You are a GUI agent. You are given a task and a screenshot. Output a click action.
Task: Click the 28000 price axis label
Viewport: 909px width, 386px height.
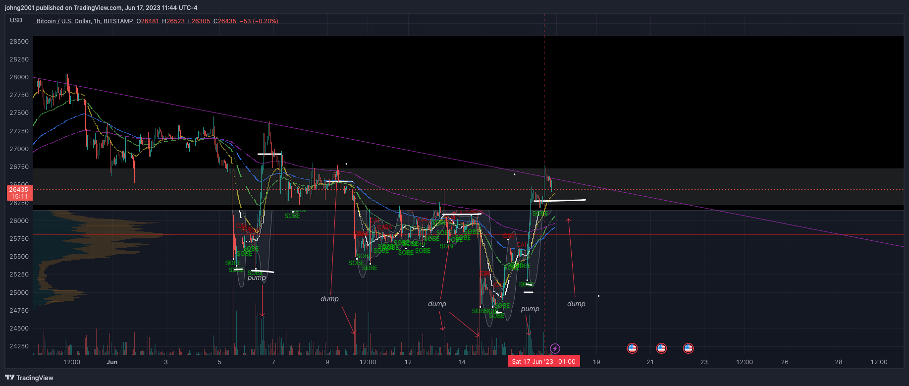[x=19, y=77]
